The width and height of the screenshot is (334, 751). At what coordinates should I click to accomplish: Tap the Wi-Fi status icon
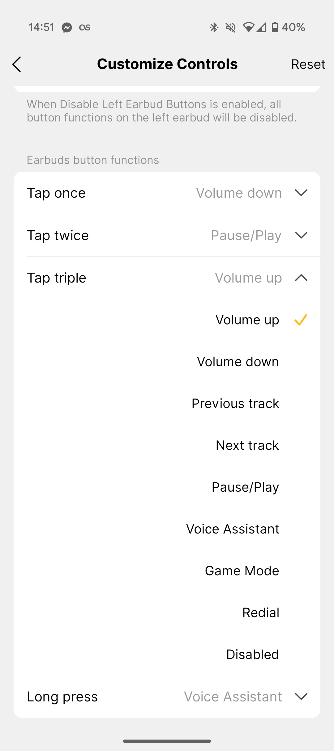pyautogui.click(x=248, y=27)
